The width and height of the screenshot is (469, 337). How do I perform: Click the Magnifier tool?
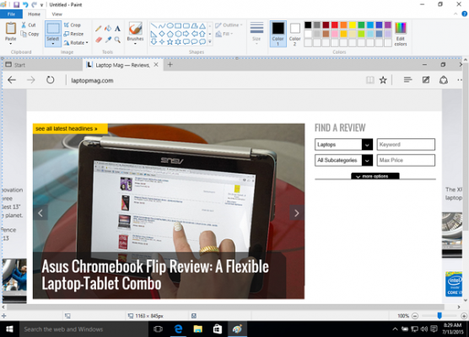pyautogui.click(x=117, y=40)
